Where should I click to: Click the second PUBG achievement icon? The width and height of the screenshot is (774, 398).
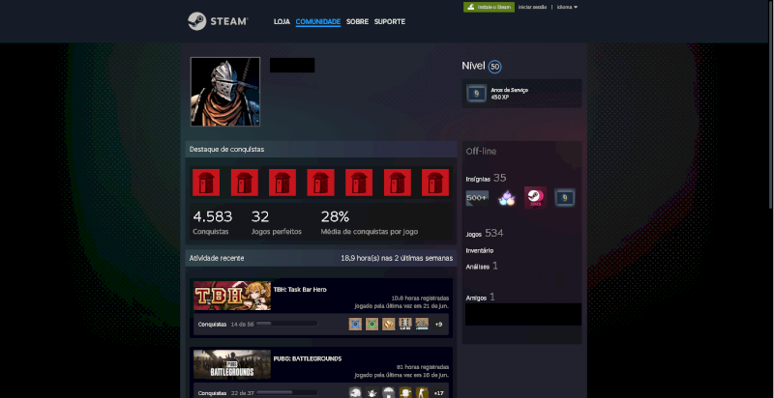372,392
